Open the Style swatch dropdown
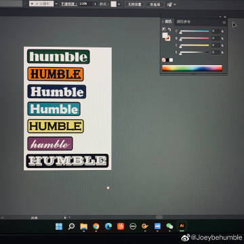Screen dimensions: 244x244 pos(119,4)
